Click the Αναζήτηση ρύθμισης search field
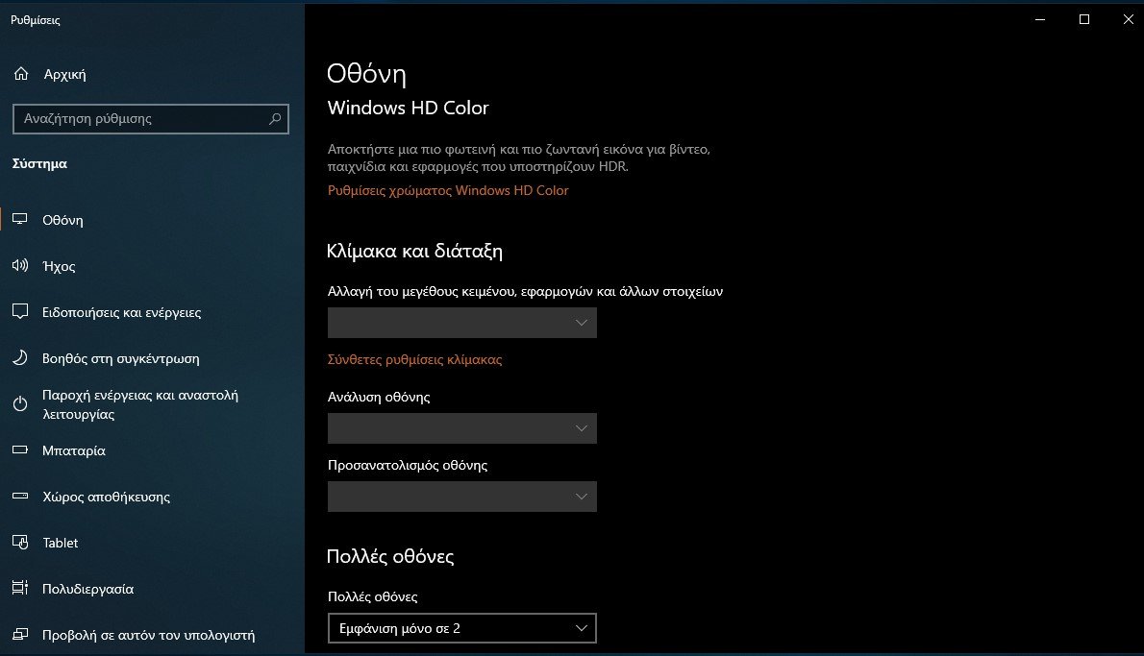Viewport: 1144px width, 656px height. click(x=139, y=119)
